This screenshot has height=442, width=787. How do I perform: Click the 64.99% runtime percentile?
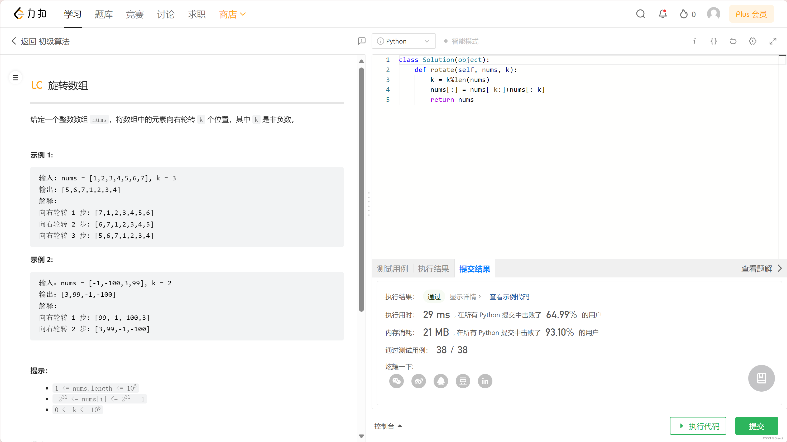561,314
